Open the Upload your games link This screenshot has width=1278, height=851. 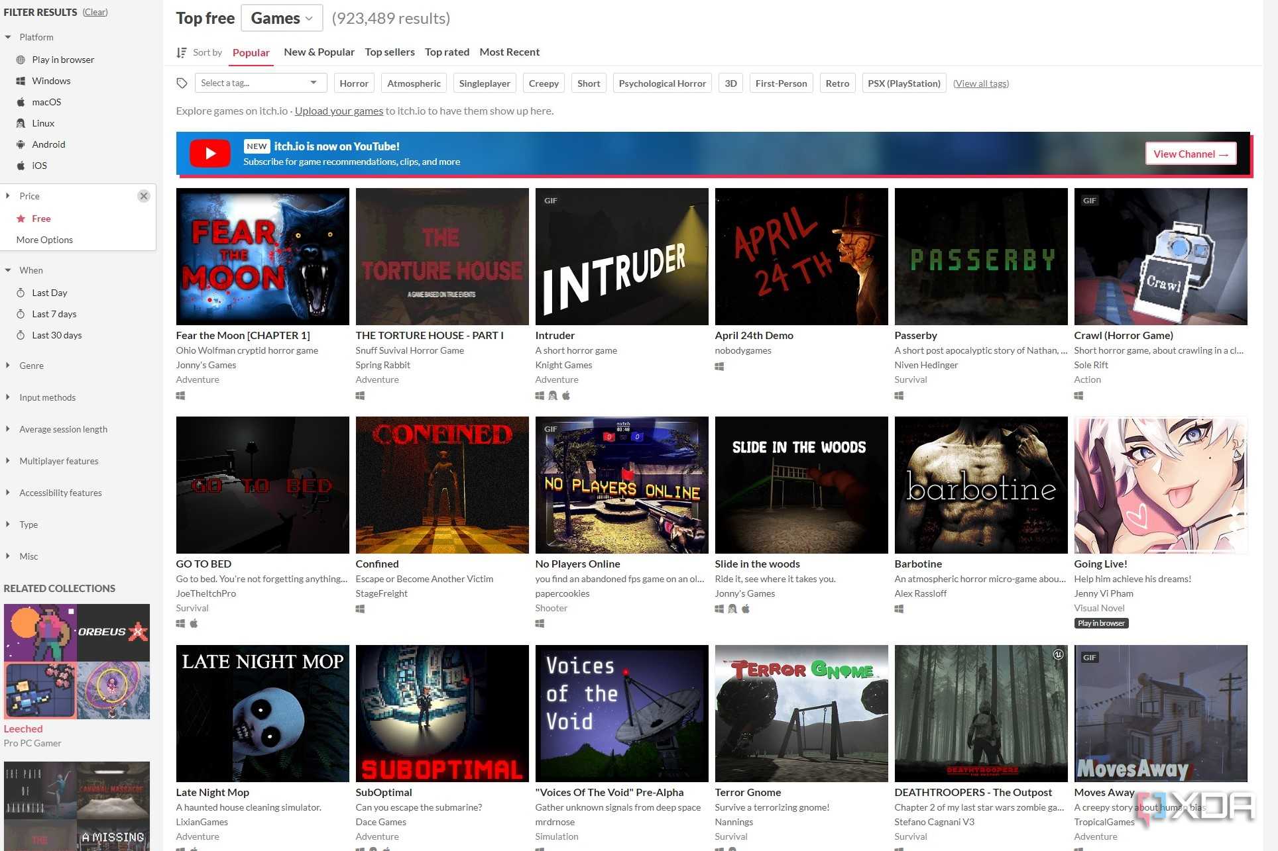339,111
